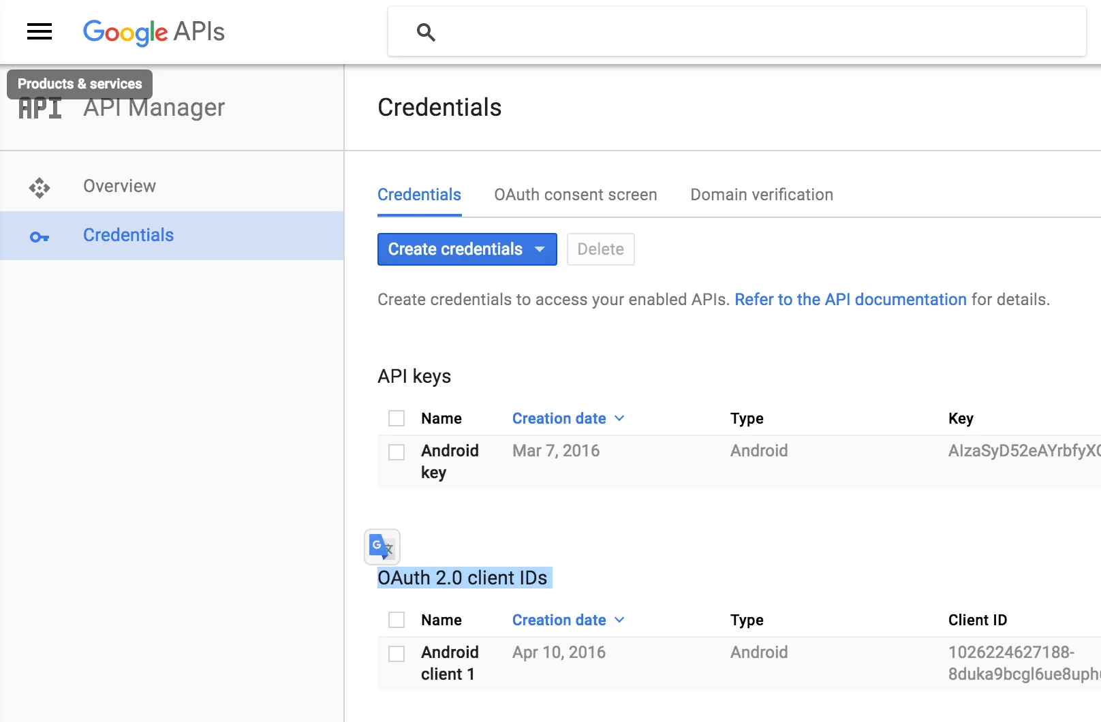Toggle select-all checkbox in API keys table

click(x=397, y=418)
